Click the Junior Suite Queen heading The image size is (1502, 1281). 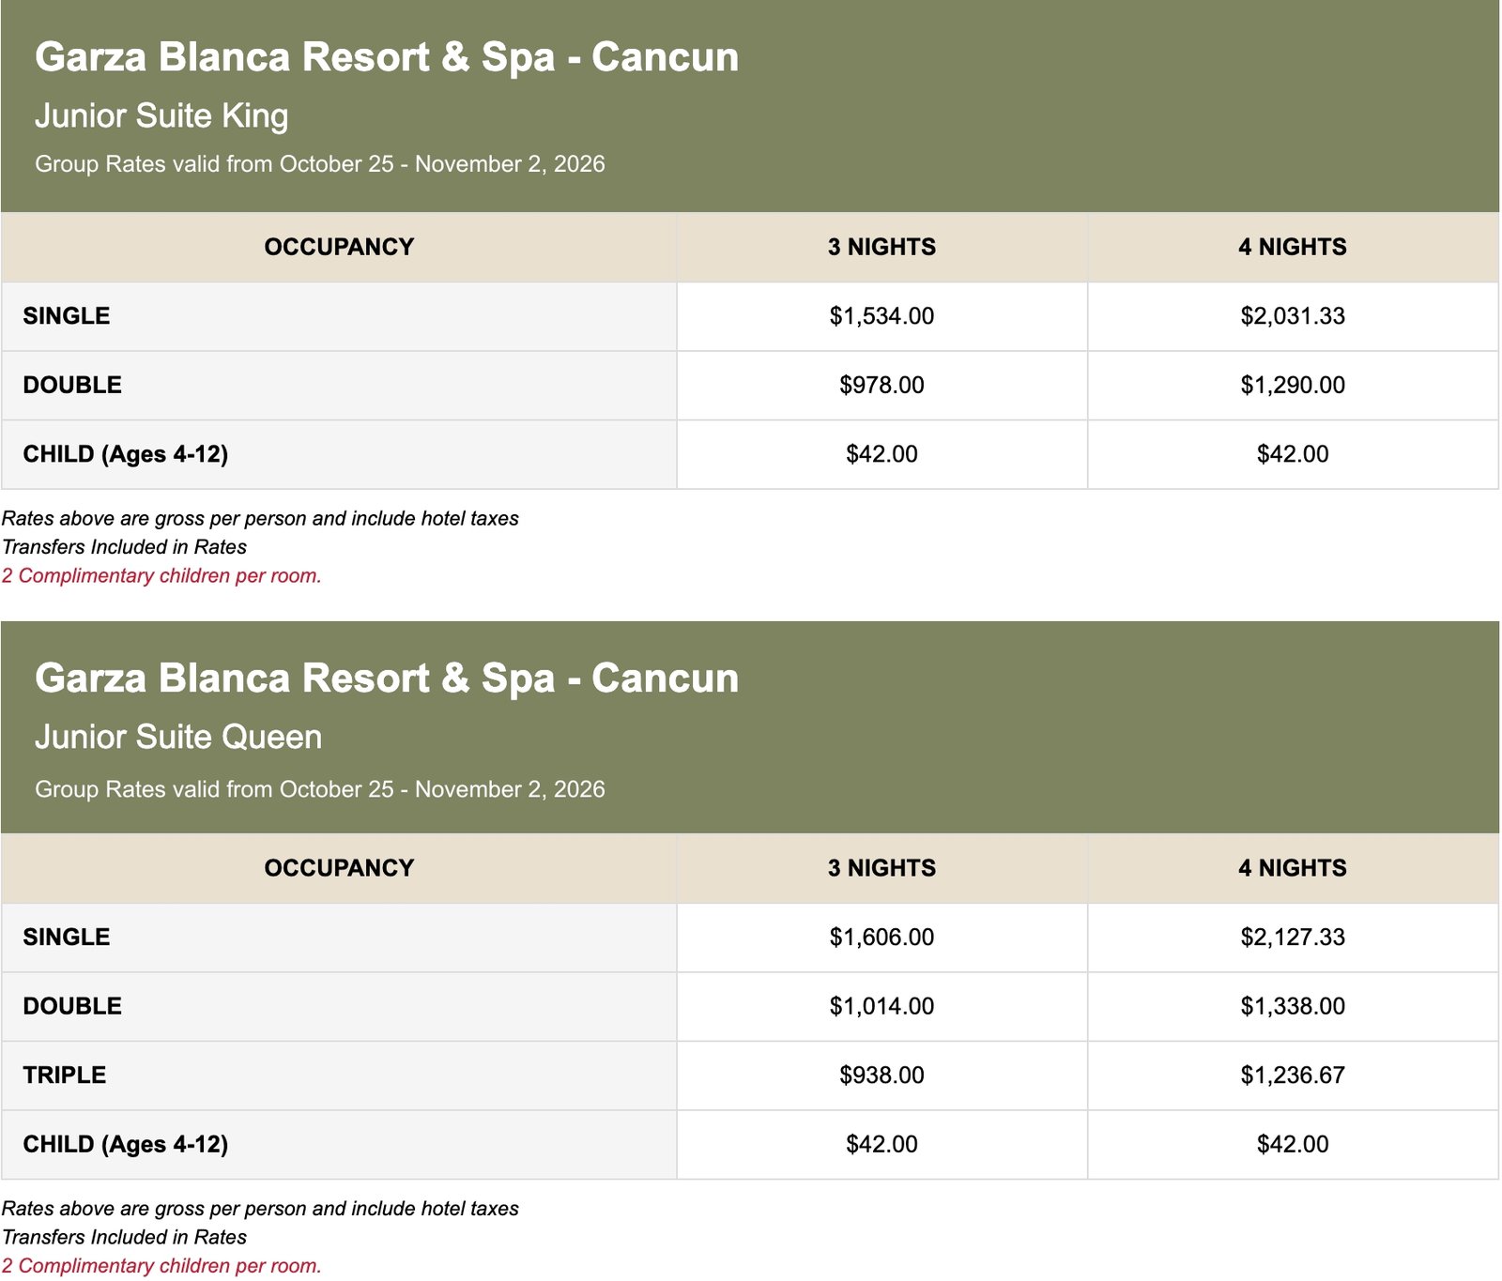(x=178, y=738)
